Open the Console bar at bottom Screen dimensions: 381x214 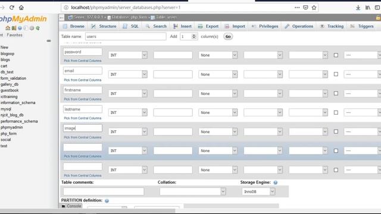click(x=71, y=206)
